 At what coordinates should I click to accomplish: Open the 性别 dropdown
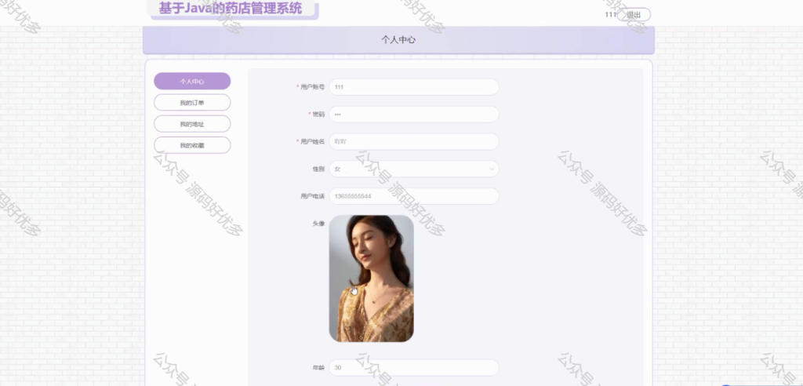tap(414, 169)
